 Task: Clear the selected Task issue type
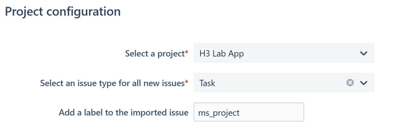click(350, 83)
